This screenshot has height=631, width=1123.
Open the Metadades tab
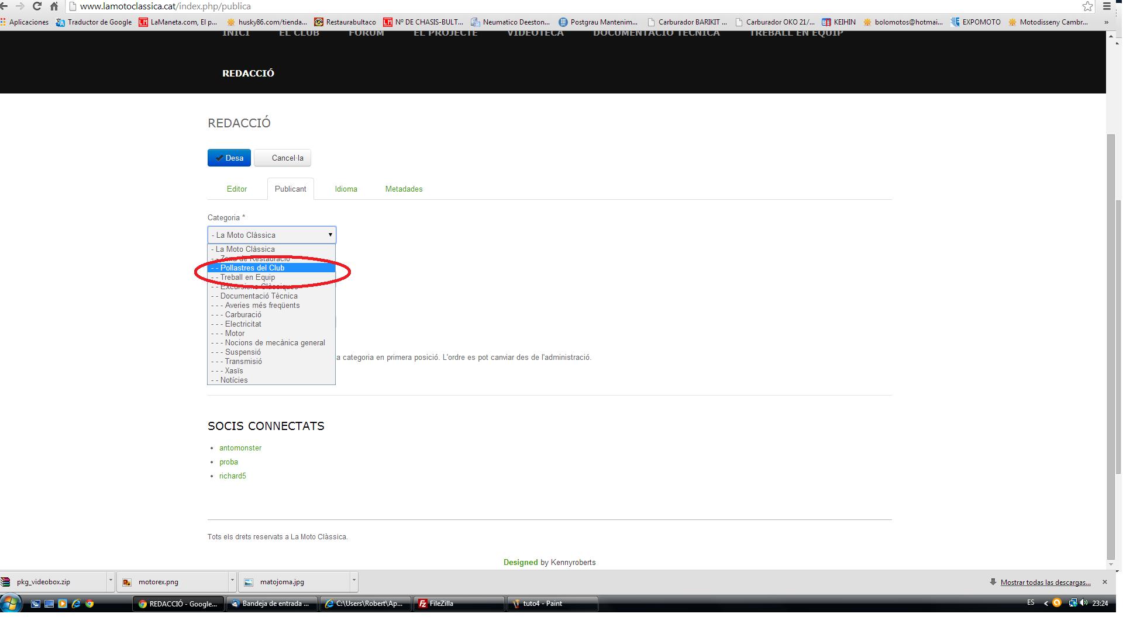404,189
